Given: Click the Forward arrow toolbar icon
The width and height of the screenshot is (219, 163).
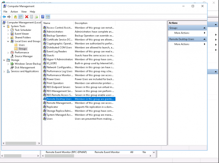Looking at the screenshot, I should point(9,17).
